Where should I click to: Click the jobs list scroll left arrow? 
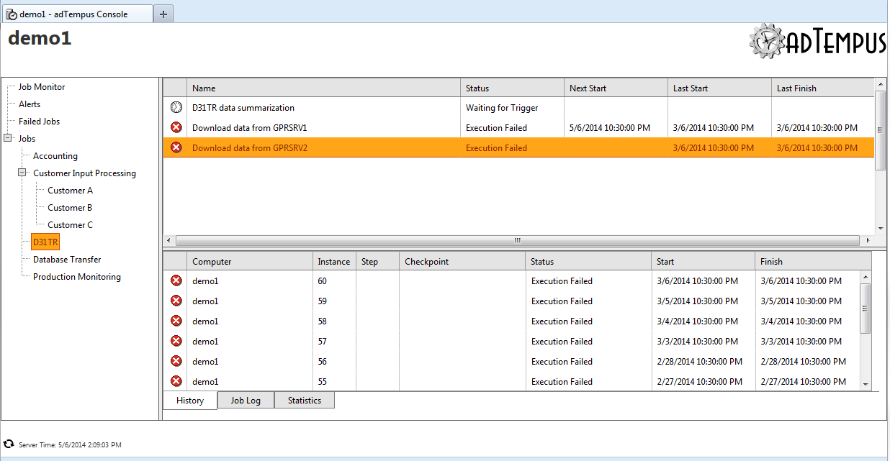168,240
